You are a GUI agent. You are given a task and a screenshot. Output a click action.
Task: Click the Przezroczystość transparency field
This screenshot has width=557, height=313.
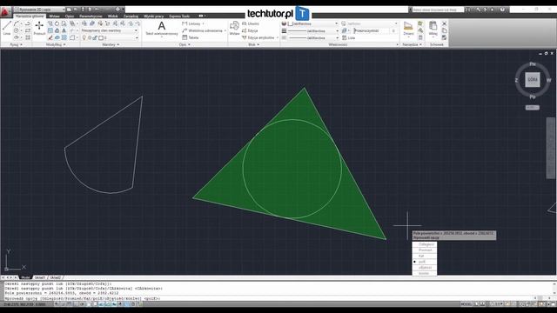pos(371,30)
